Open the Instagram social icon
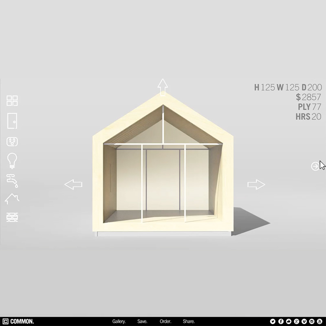 pyautogui.click(x=312, y=322)
